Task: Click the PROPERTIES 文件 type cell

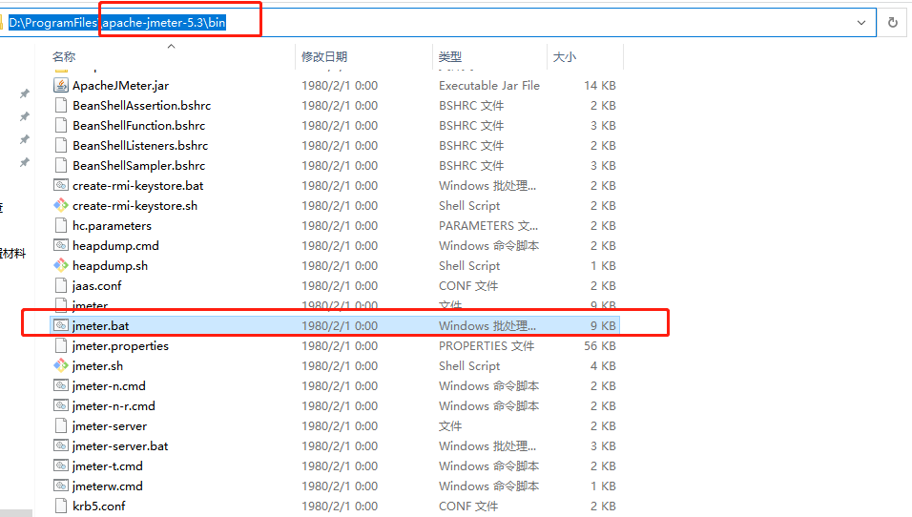Action: [x=487, y=346]
